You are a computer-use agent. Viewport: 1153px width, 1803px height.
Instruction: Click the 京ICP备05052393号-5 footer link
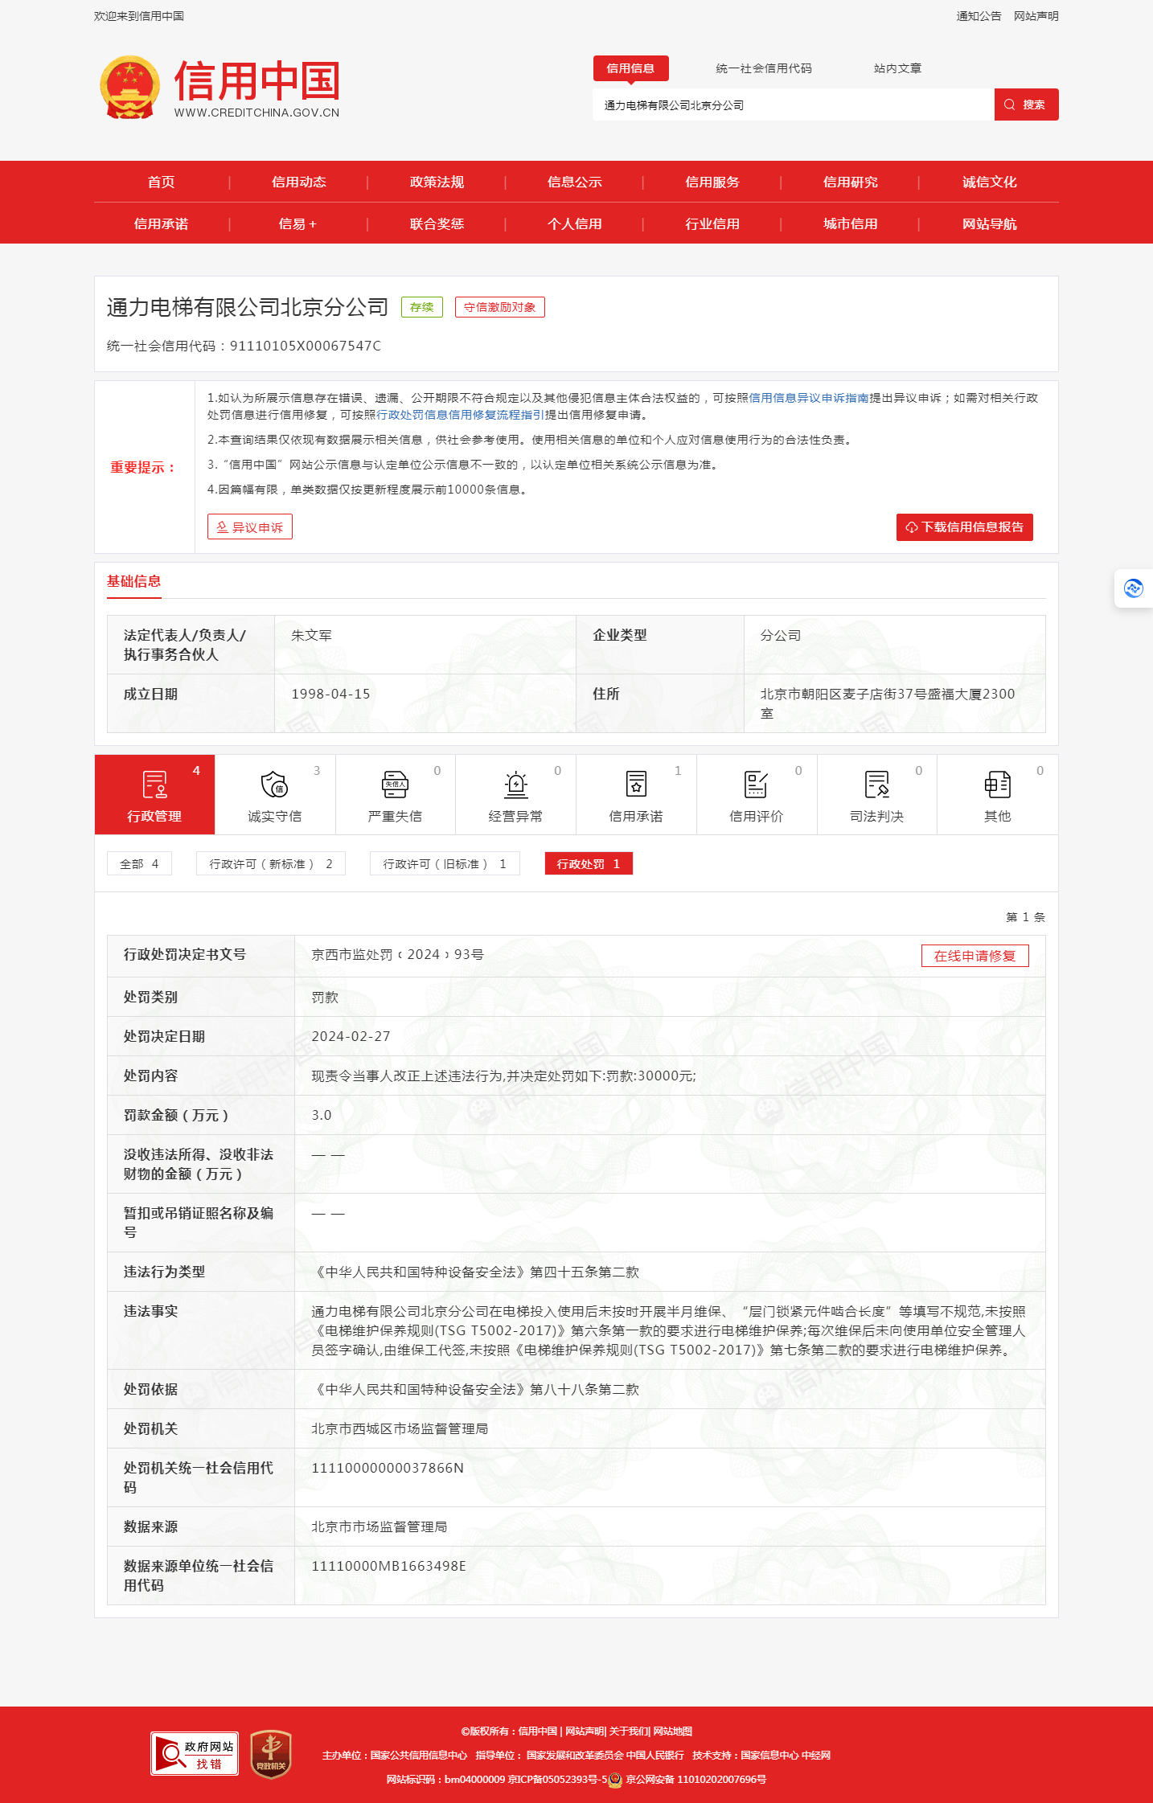[557, 1779]
